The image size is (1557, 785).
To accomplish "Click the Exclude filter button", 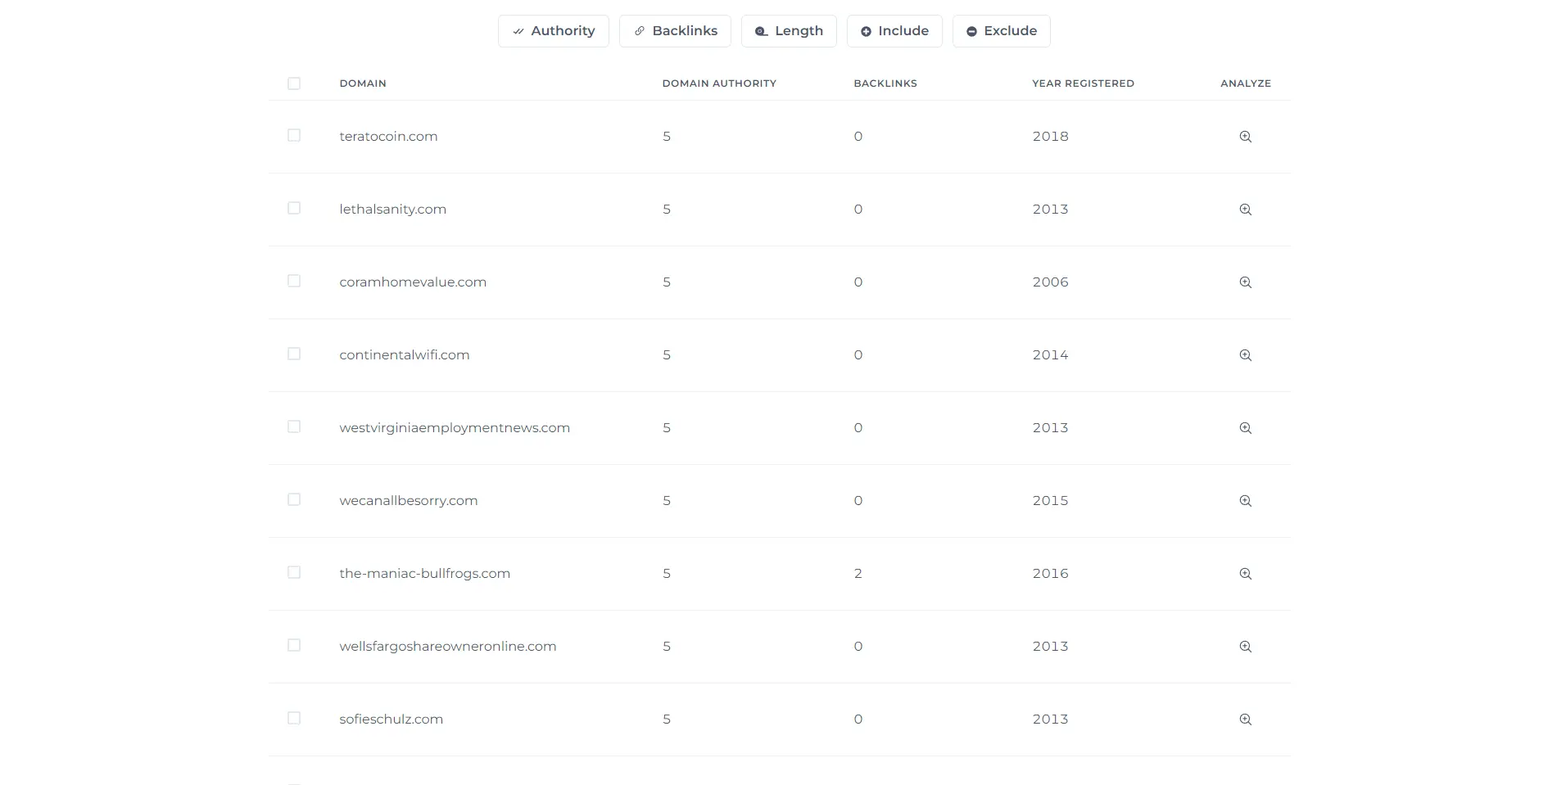I will point(1001,31).
